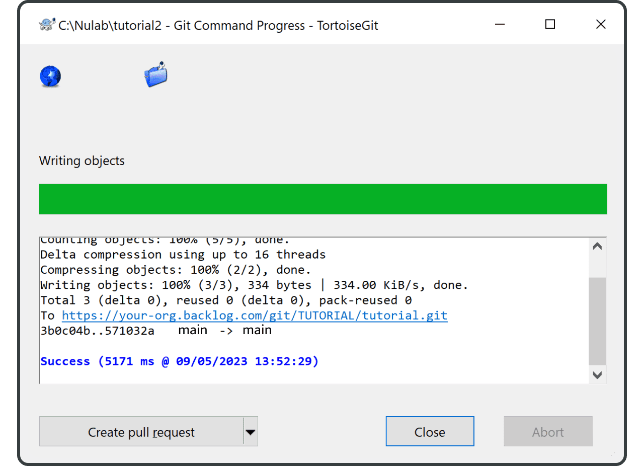
Task: Click the main -> main branch text
Action: tap(225, 330)
